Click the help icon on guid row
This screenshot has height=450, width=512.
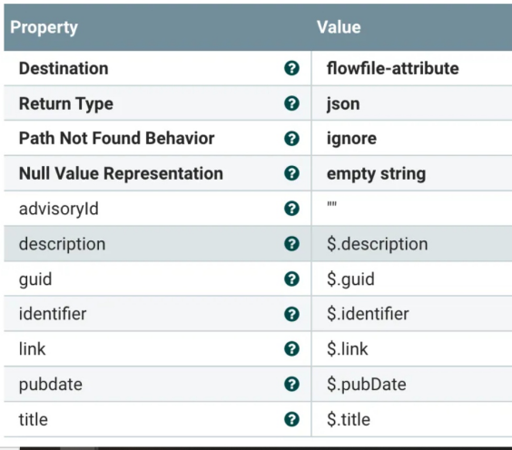point(291,279)
